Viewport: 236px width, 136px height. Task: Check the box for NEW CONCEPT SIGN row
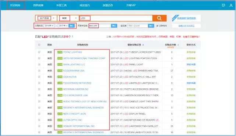39,114
